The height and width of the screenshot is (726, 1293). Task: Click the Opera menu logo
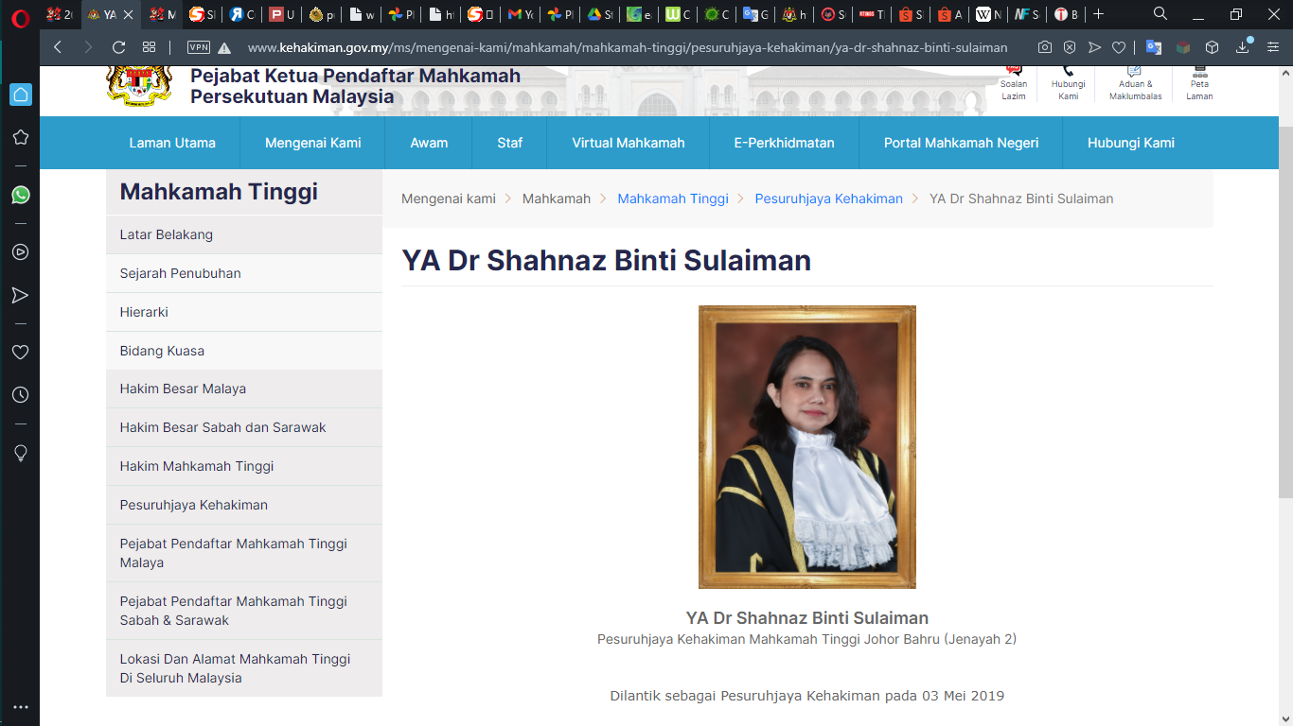coord(20,16)
